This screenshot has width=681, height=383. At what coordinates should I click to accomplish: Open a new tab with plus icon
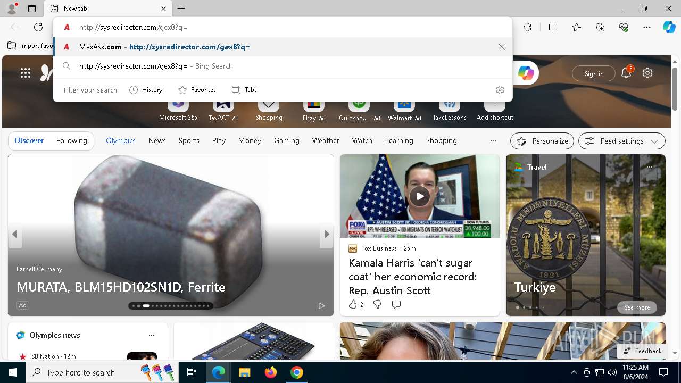coord(181,9)
